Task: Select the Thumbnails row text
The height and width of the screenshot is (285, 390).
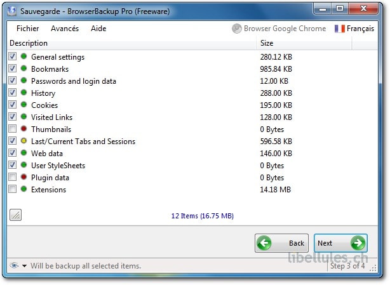Action: coord(51,129)
